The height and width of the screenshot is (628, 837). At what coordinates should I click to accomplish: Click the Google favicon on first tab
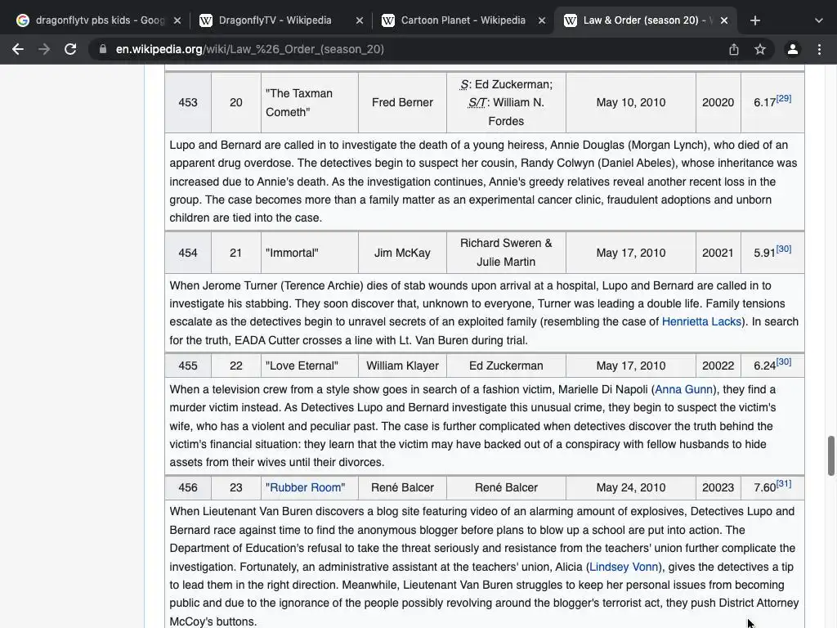(x=23, y=20)
